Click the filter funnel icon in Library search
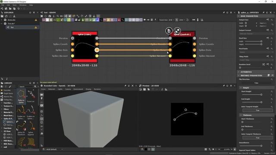This screenshot has height=155, width=276. click(35, 87)
